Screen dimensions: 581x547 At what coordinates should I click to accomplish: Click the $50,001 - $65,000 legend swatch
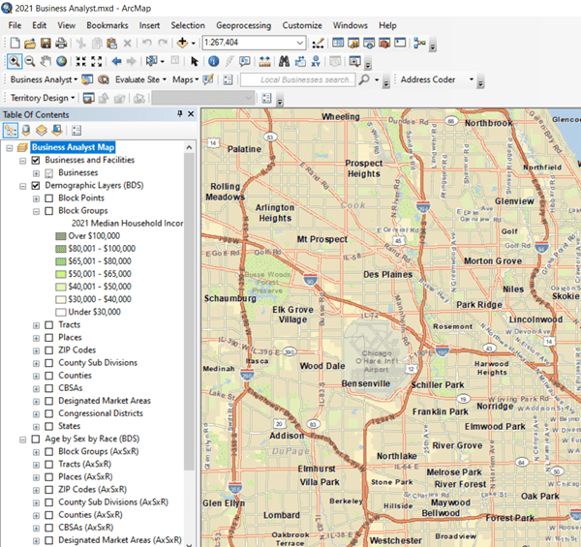pyautogui.click(x=61, y=274)
